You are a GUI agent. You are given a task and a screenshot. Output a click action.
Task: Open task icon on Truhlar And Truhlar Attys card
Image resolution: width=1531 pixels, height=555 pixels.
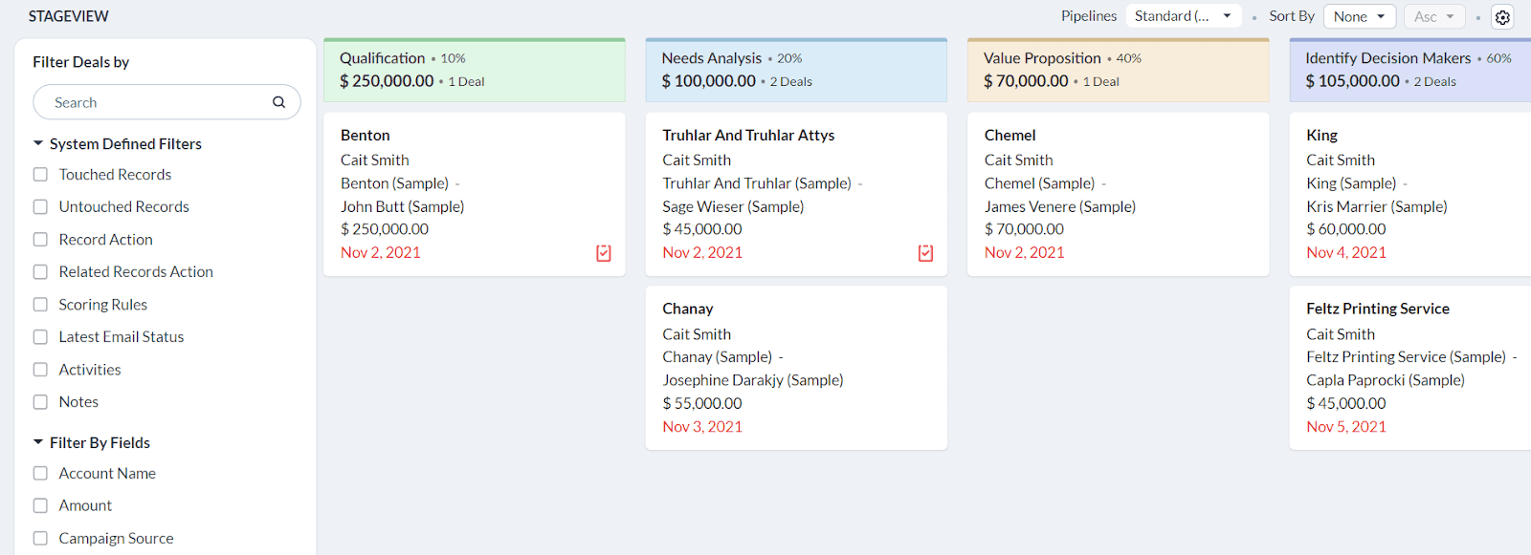click(925, 253)
